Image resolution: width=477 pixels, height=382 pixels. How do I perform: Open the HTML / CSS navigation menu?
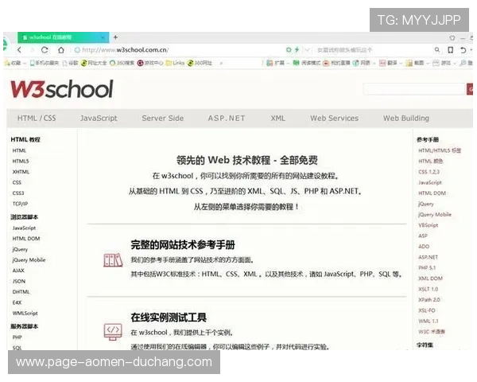tap(37, 119)
